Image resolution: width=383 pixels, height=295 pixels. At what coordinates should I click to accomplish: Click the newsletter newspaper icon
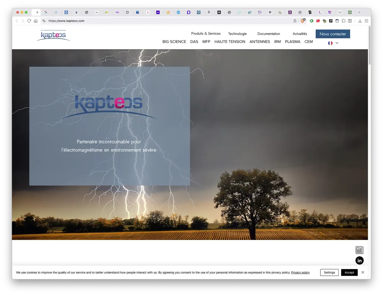point(359,250)
